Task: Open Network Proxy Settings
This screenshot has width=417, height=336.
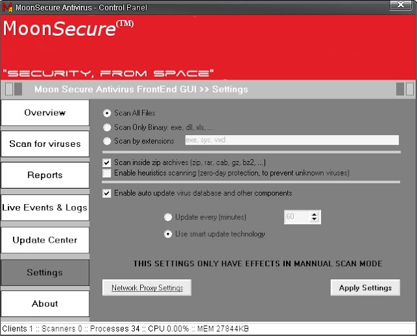Action: click(x=147, y=288)
